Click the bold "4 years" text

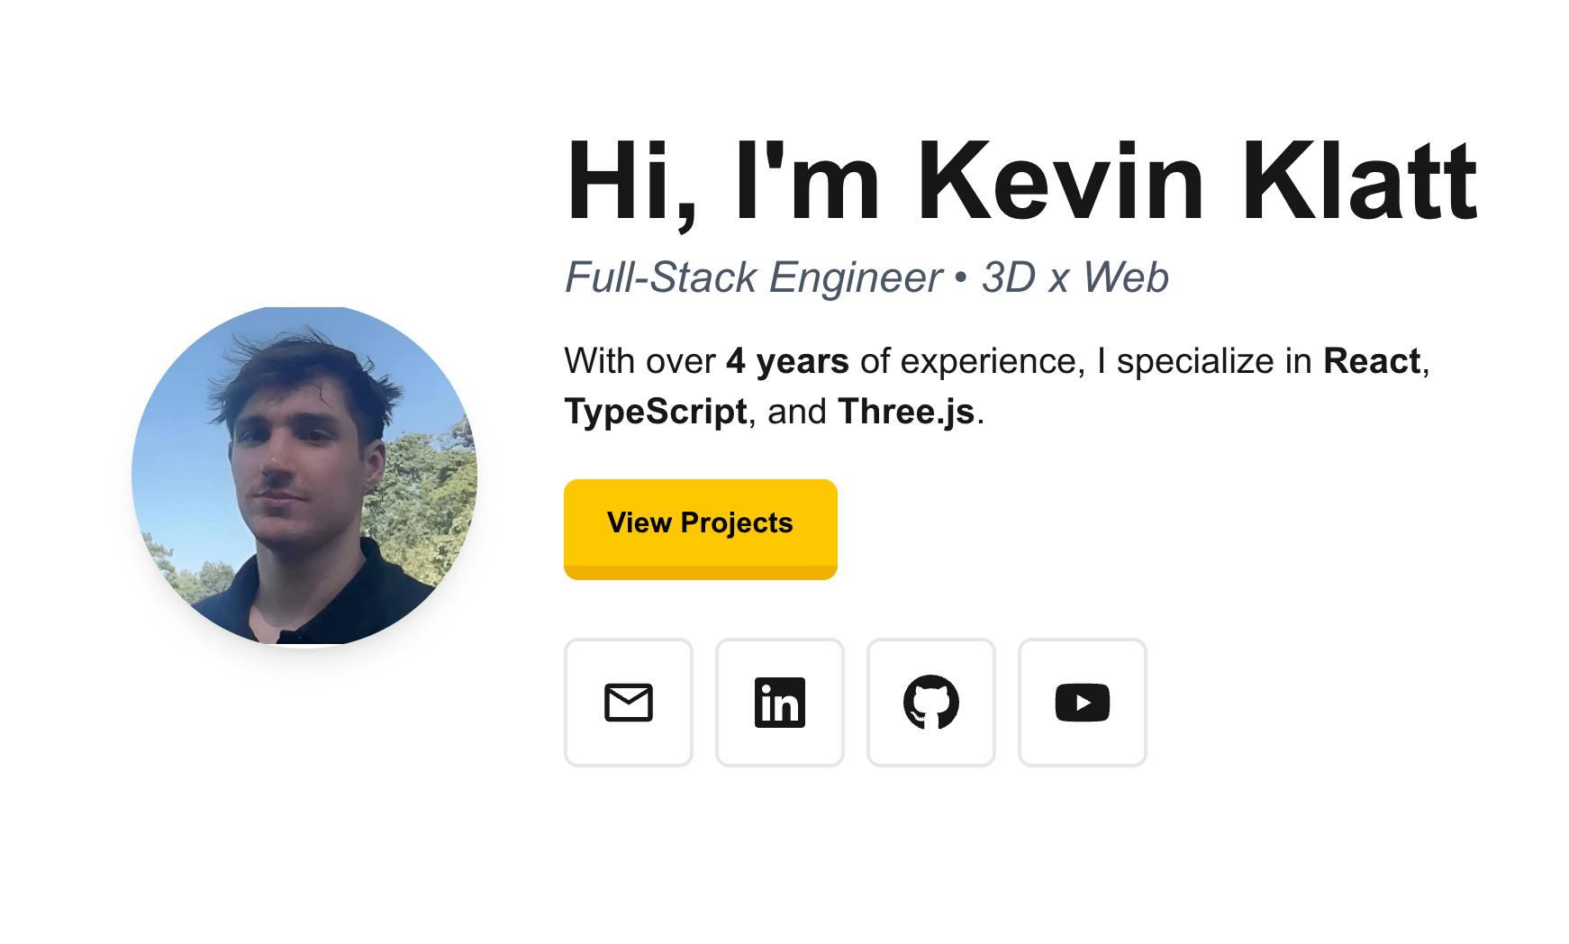click(787, 361)
